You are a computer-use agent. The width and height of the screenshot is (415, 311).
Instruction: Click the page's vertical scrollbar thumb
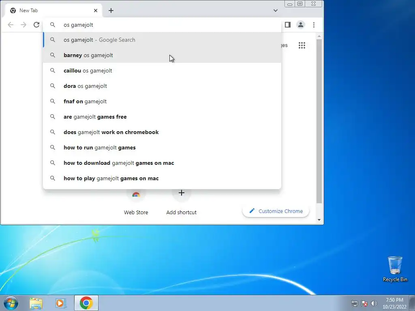click(x=319, y=121)
